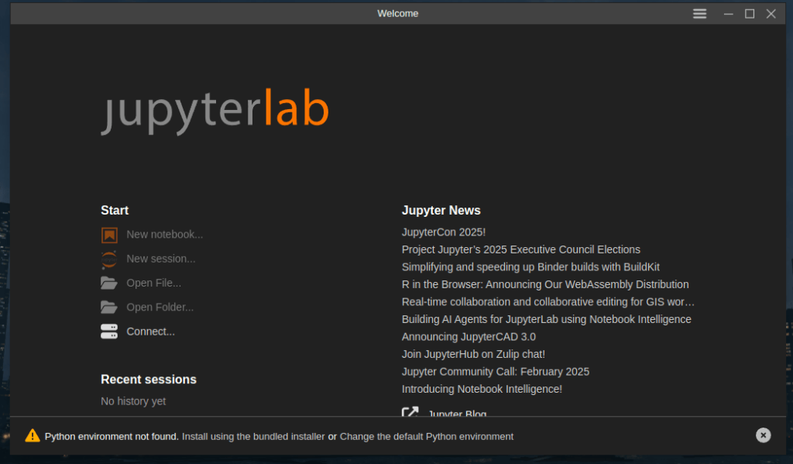Install Python using the bundled installer
This screenshot has height=464, width=793.
(253, 437)
